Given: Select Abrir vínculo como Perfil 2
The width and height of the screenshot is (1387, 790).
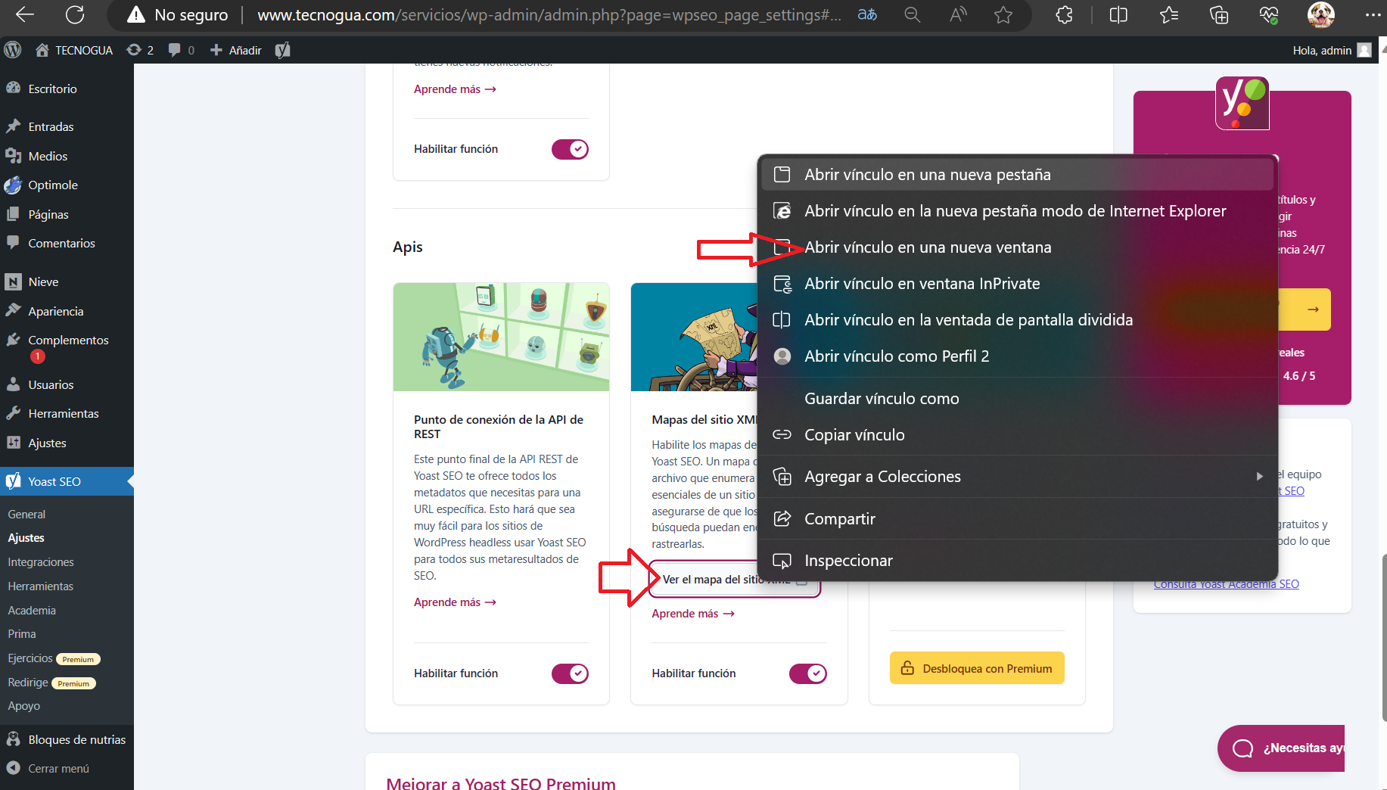Looking at the screenshot, I should (x=1017, y=356).
